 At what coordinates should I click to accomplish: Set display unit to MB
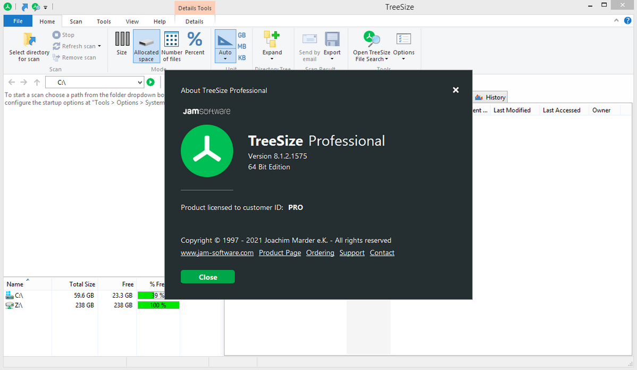242,46
